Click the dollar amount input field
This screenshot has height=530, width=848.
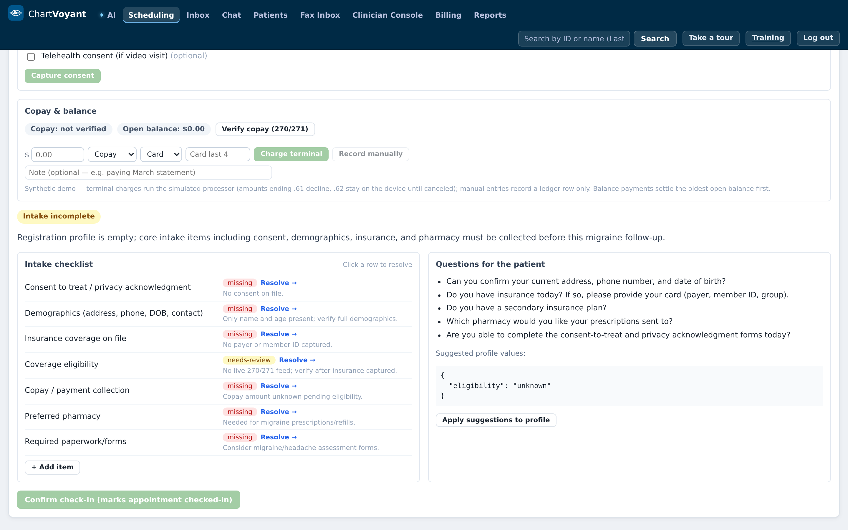point(57,155)
